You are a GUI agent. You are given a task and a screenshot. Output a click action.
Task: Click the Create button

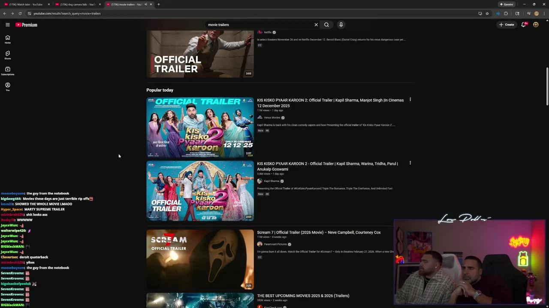(506, 25)
